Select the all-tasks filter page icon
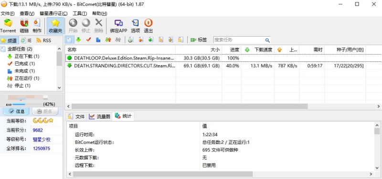This screenshot has height=179, width=382. [69, 40]
